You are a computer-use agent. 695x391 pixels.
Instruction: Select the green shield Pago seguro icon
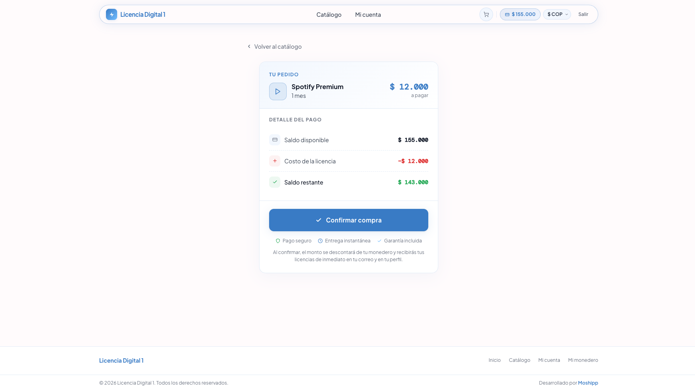click(278, 240)
